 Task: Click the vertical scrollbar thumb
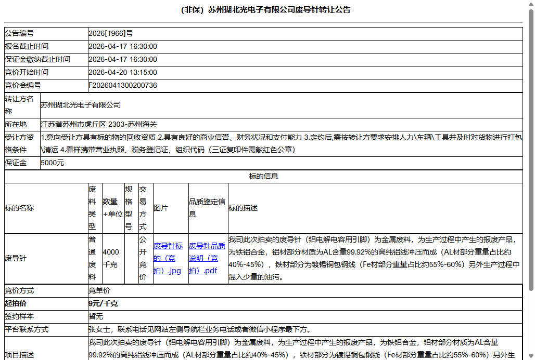531,150
